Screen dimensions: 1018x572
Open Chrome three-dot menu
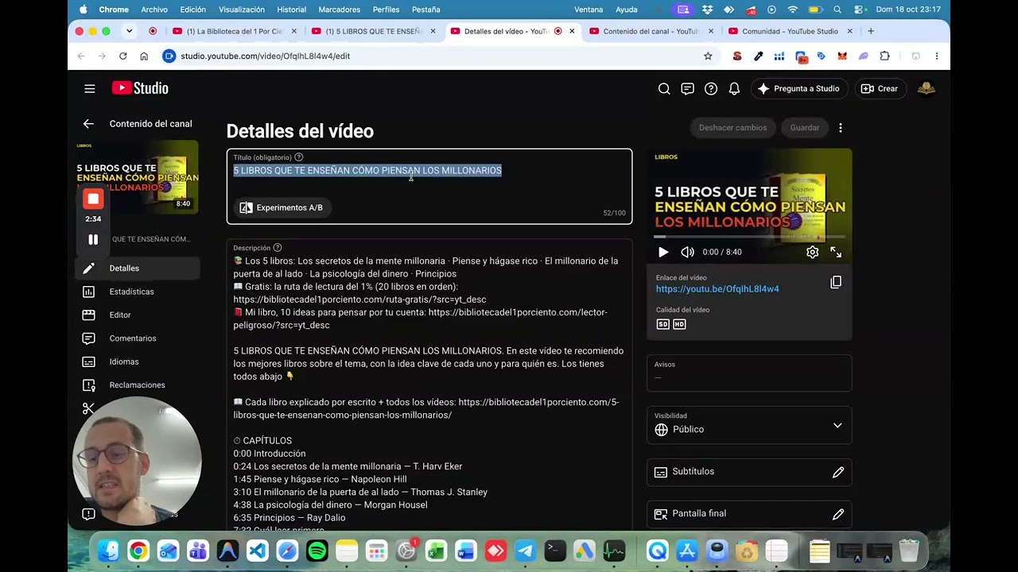(937, 56)
